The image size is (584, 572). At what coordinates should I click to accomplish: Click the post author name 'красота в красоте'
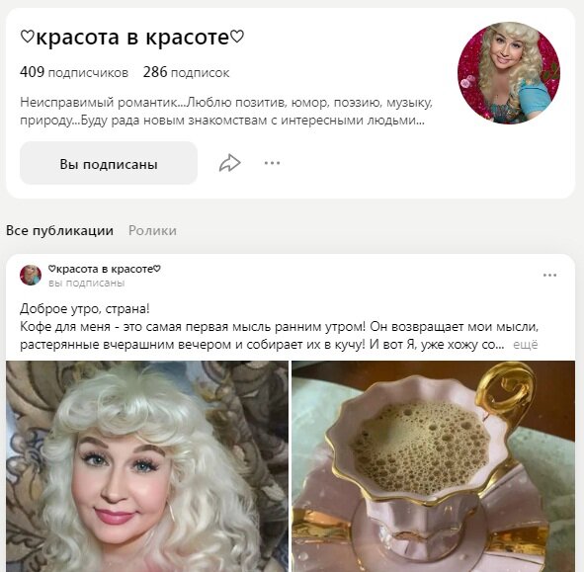[x=105, y=269]
